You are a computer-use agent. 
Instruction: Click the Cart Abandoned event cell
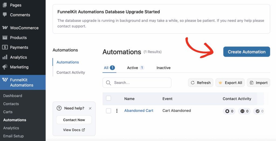[x=177, y=111]
